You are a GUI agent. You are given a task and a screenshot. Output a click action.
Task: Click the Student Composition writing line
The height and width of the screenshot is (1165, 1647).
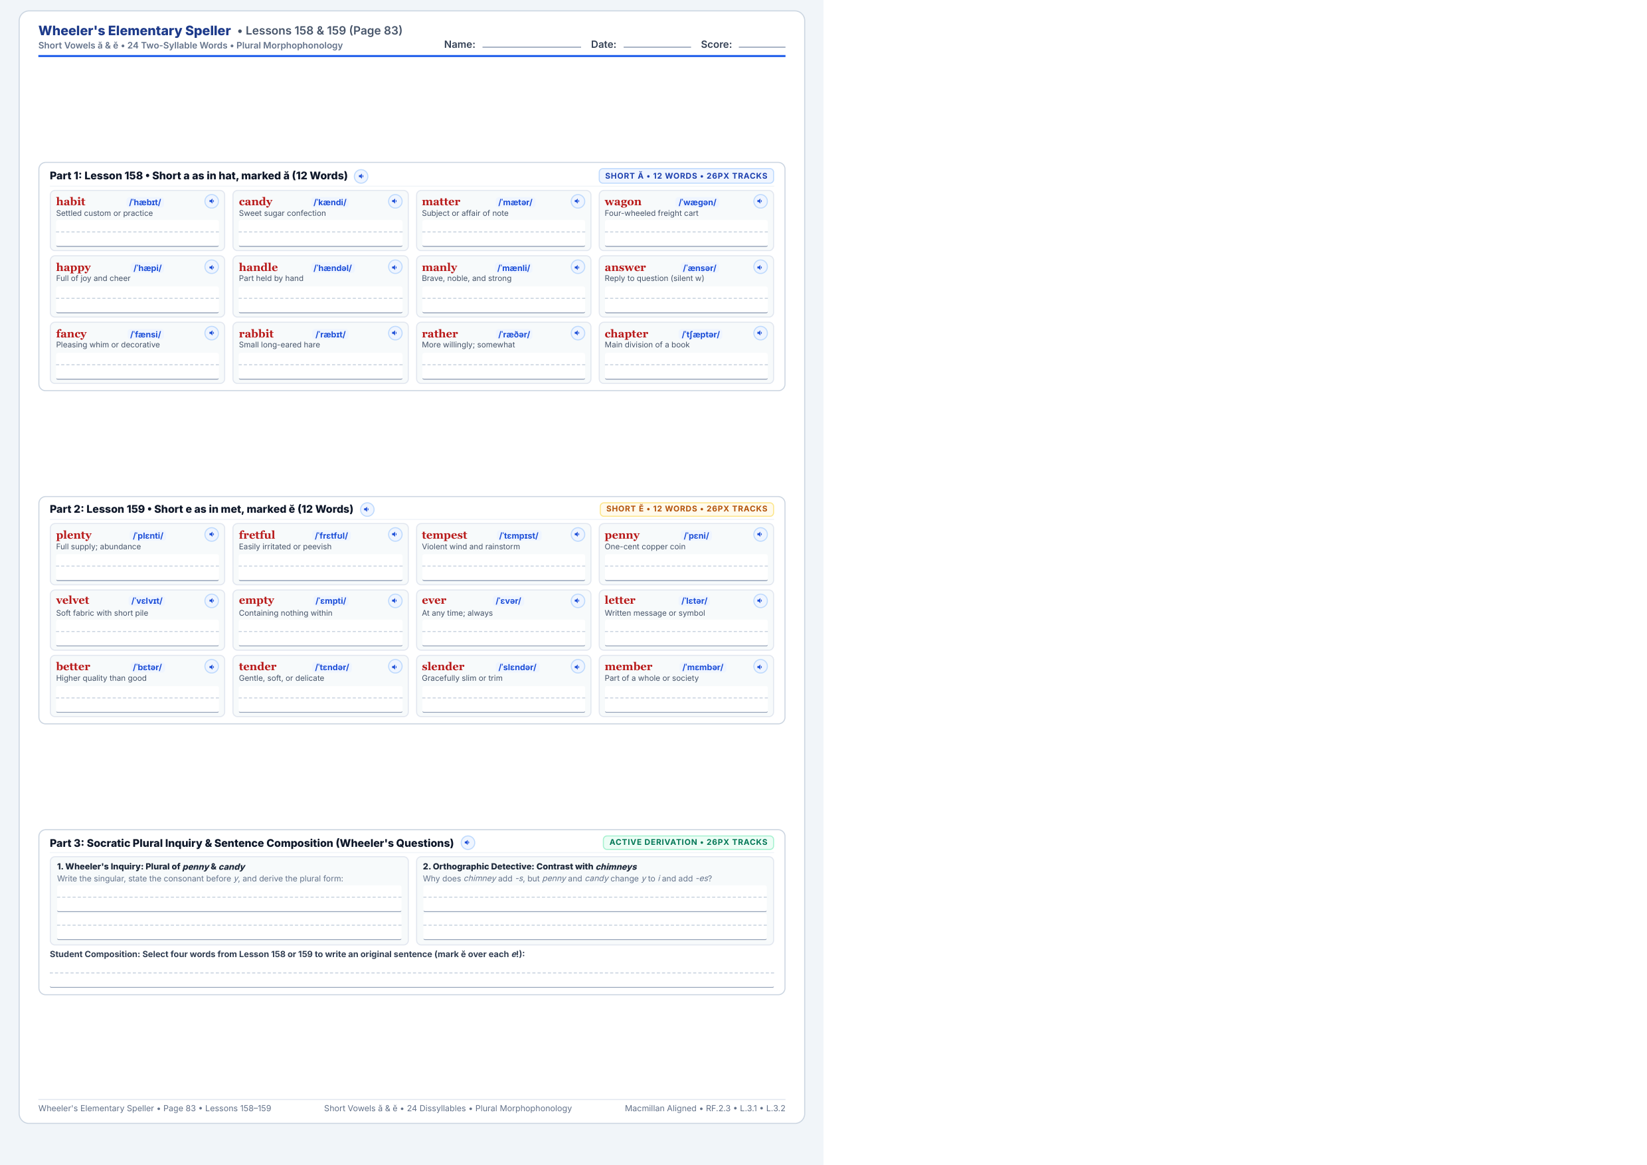pyautogui.click(x=412, y=975)
